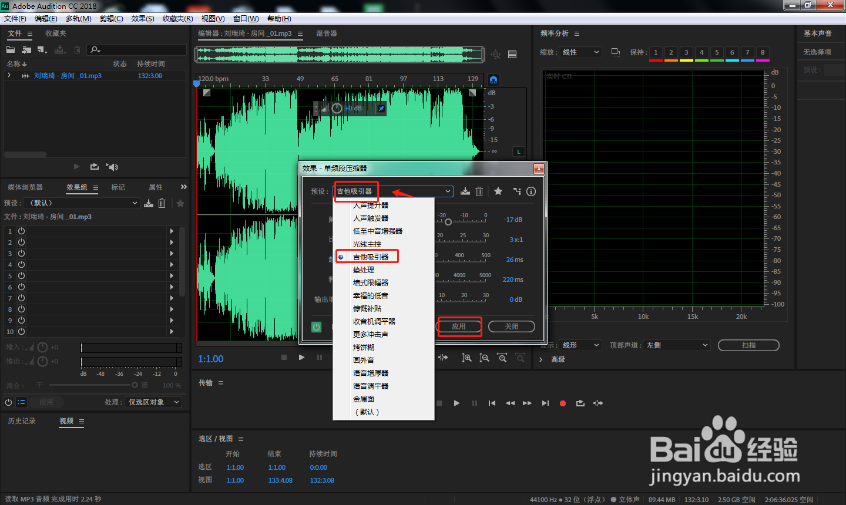Click fast forward in Transport panel

pos(527,403)
